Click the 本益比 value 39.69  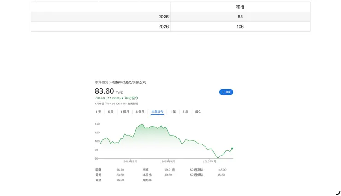pos(168,175)
